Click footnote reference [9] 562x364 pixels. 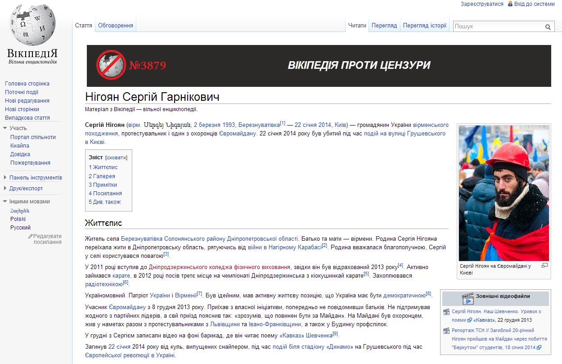[x=335, y=334]
